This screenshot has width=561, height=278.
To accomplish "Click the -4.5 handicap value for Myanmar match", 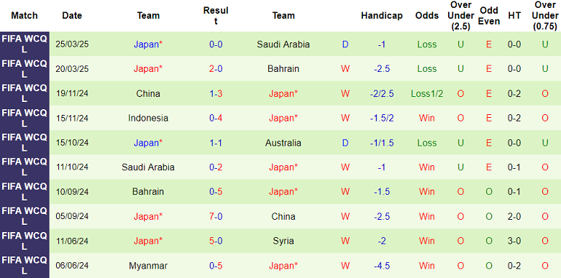I will [x=381, y=266].
